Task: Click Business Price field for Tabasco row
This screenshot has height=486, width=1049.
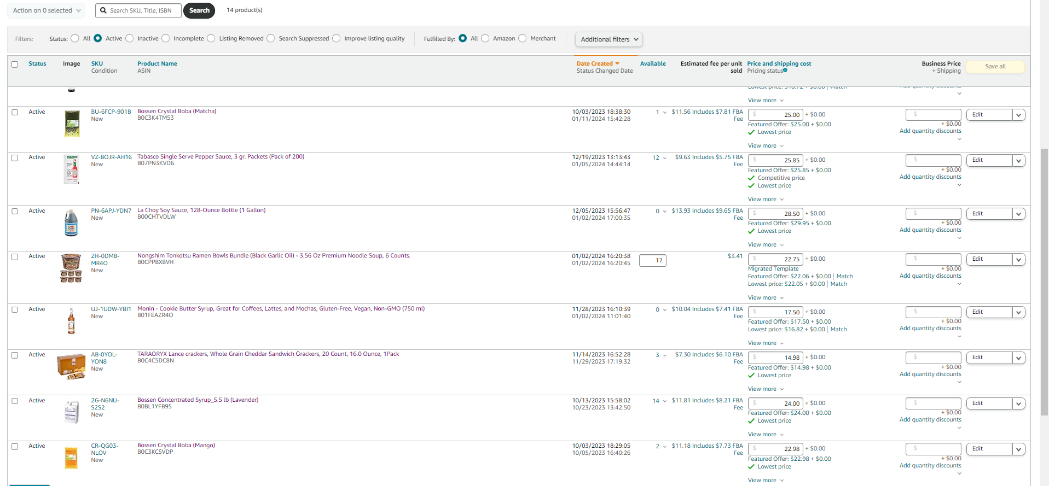Action: 933,160
